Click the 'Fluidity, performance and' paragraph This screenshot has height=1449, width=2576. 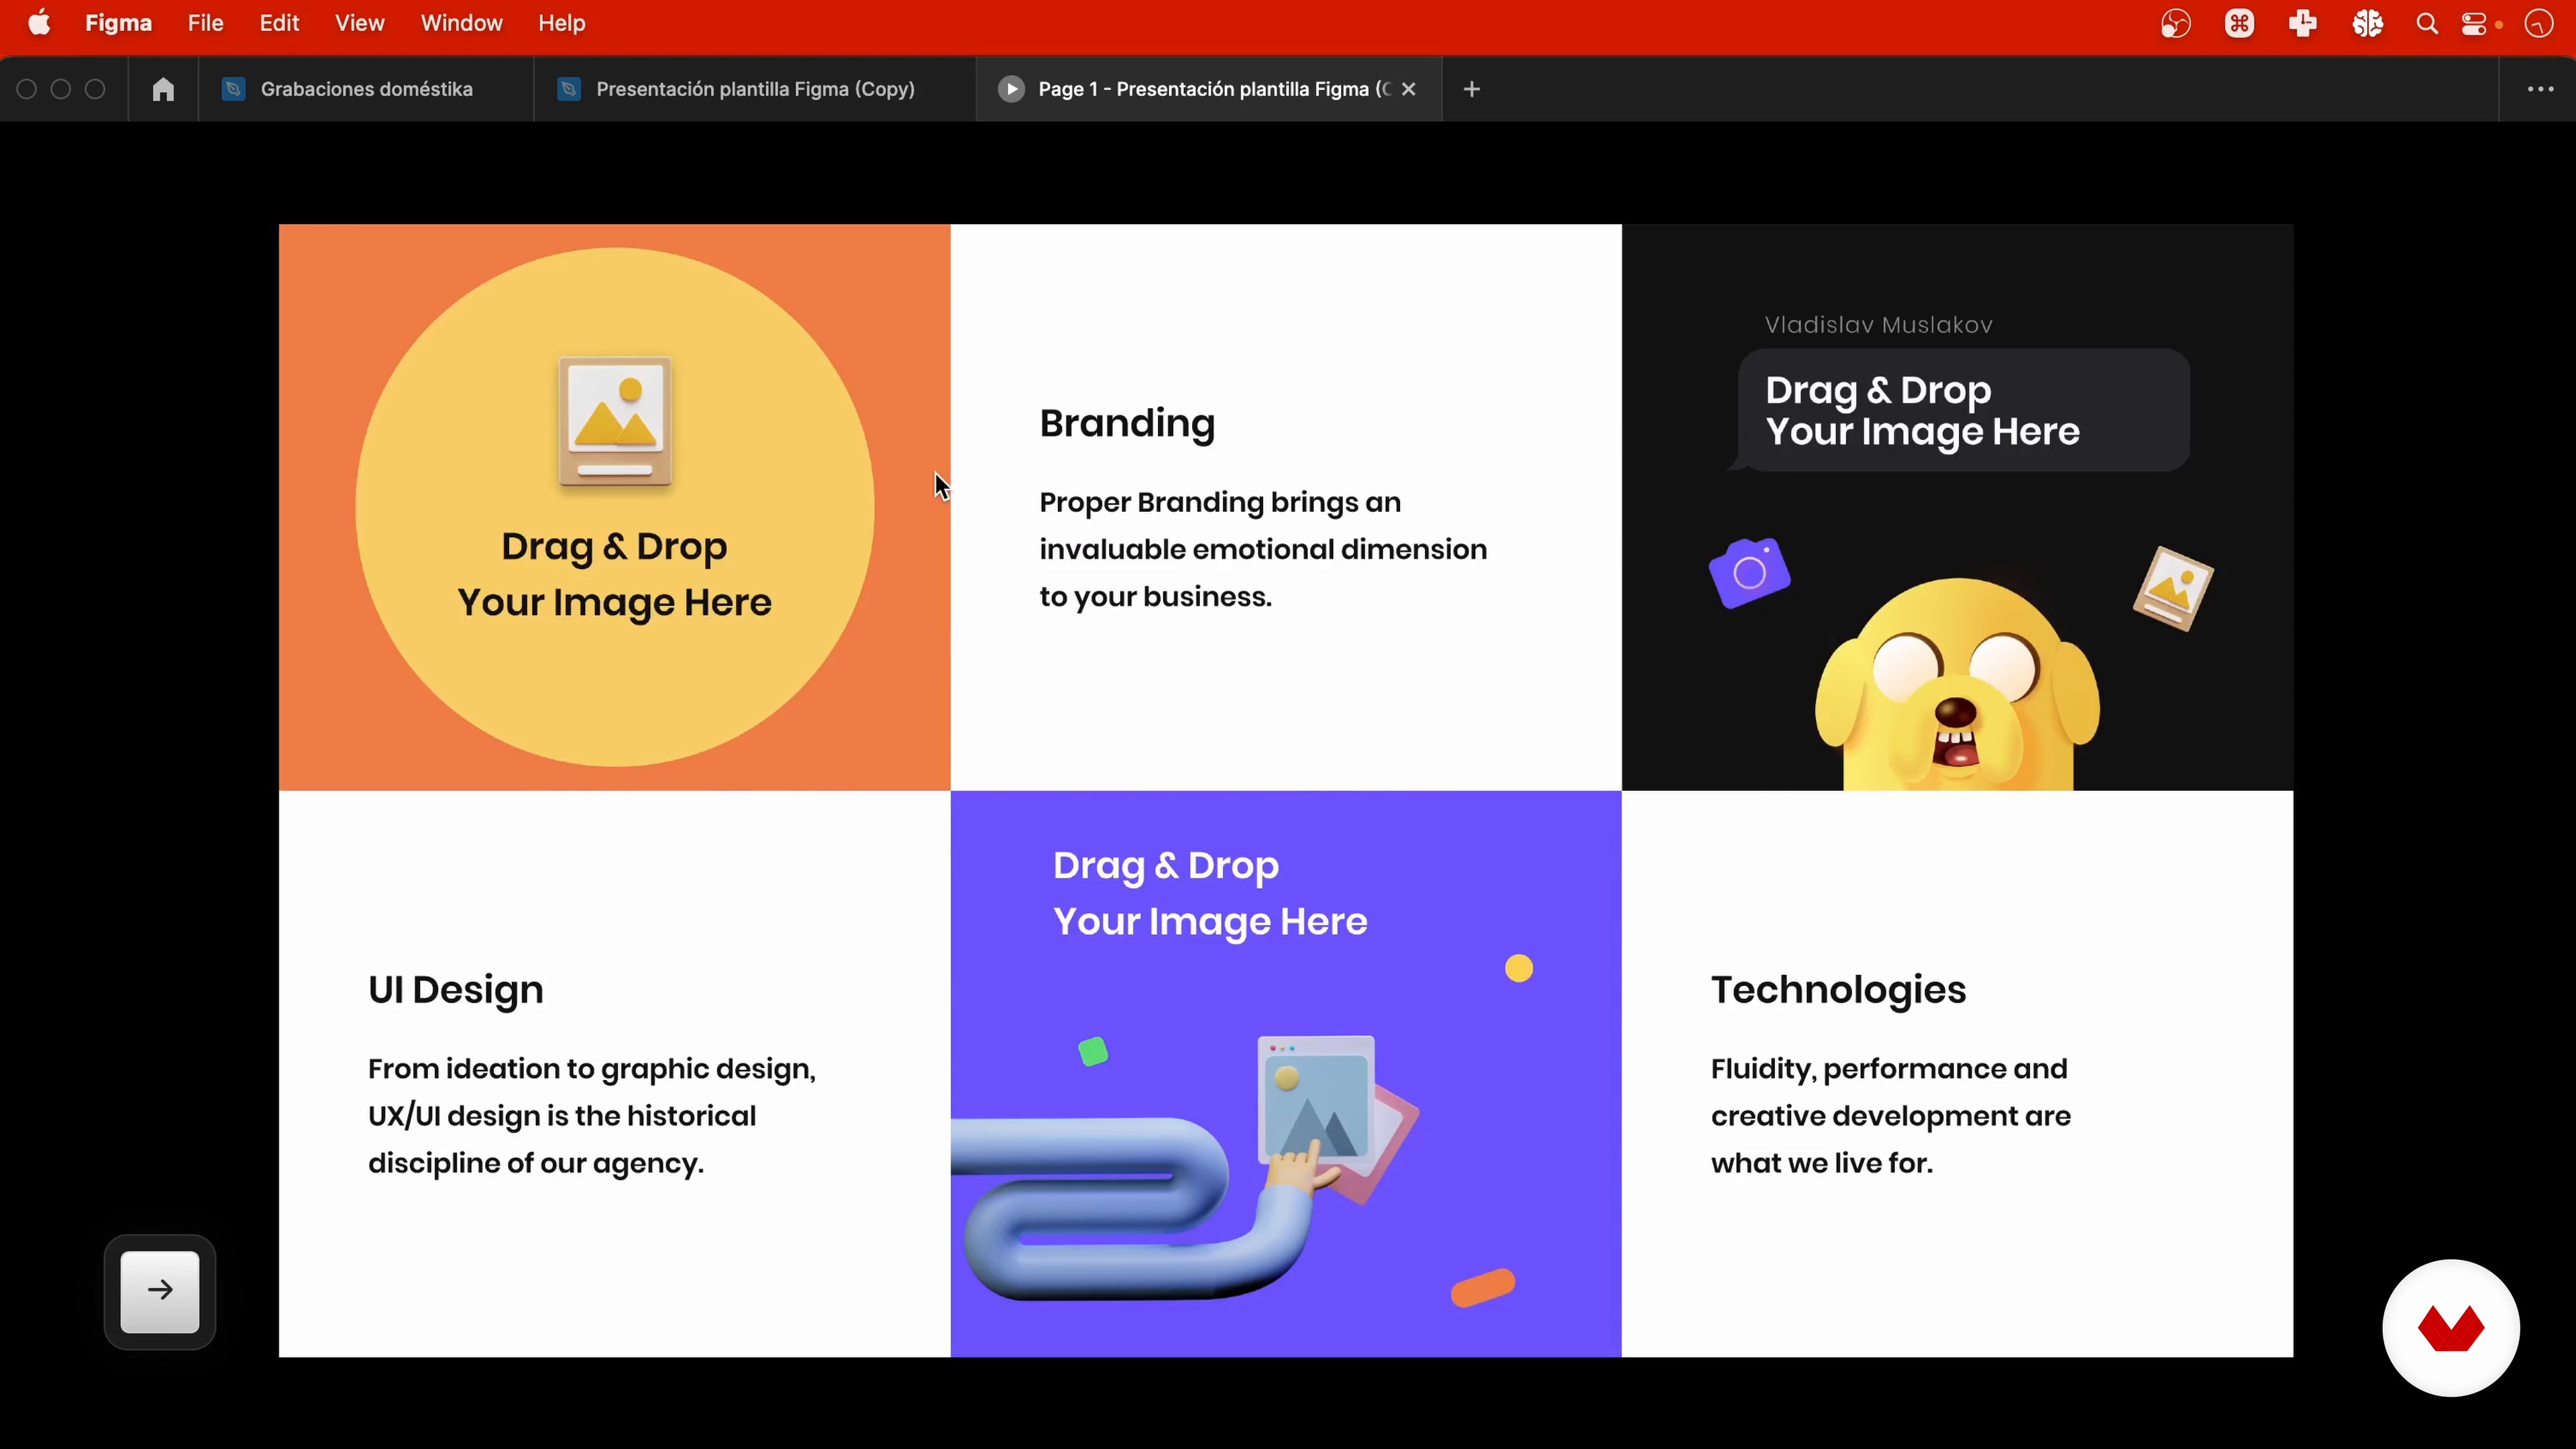pos(1890,1116)
